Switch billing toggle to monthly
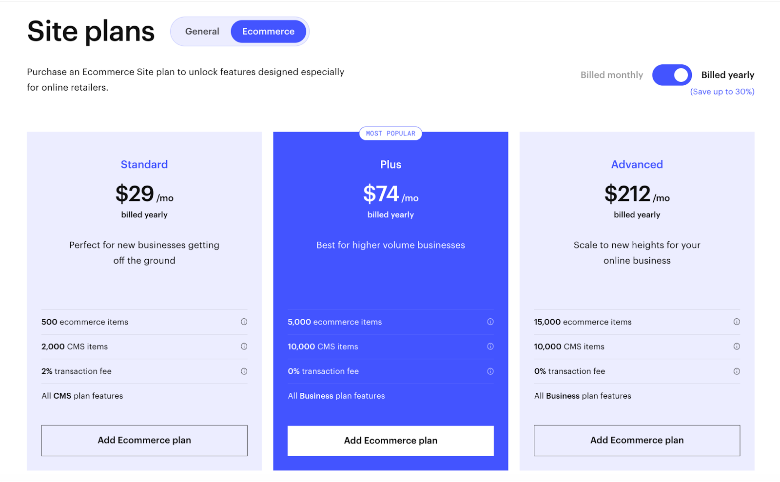 pyautogui.click(x=672, y=75)
